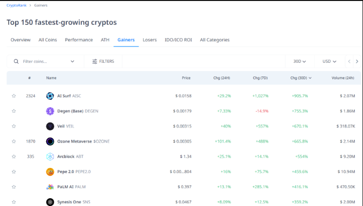Viewport: 363px width, 206px height.
Task: Click the left arrow to page columns back
Action: (x=349, y=61)
